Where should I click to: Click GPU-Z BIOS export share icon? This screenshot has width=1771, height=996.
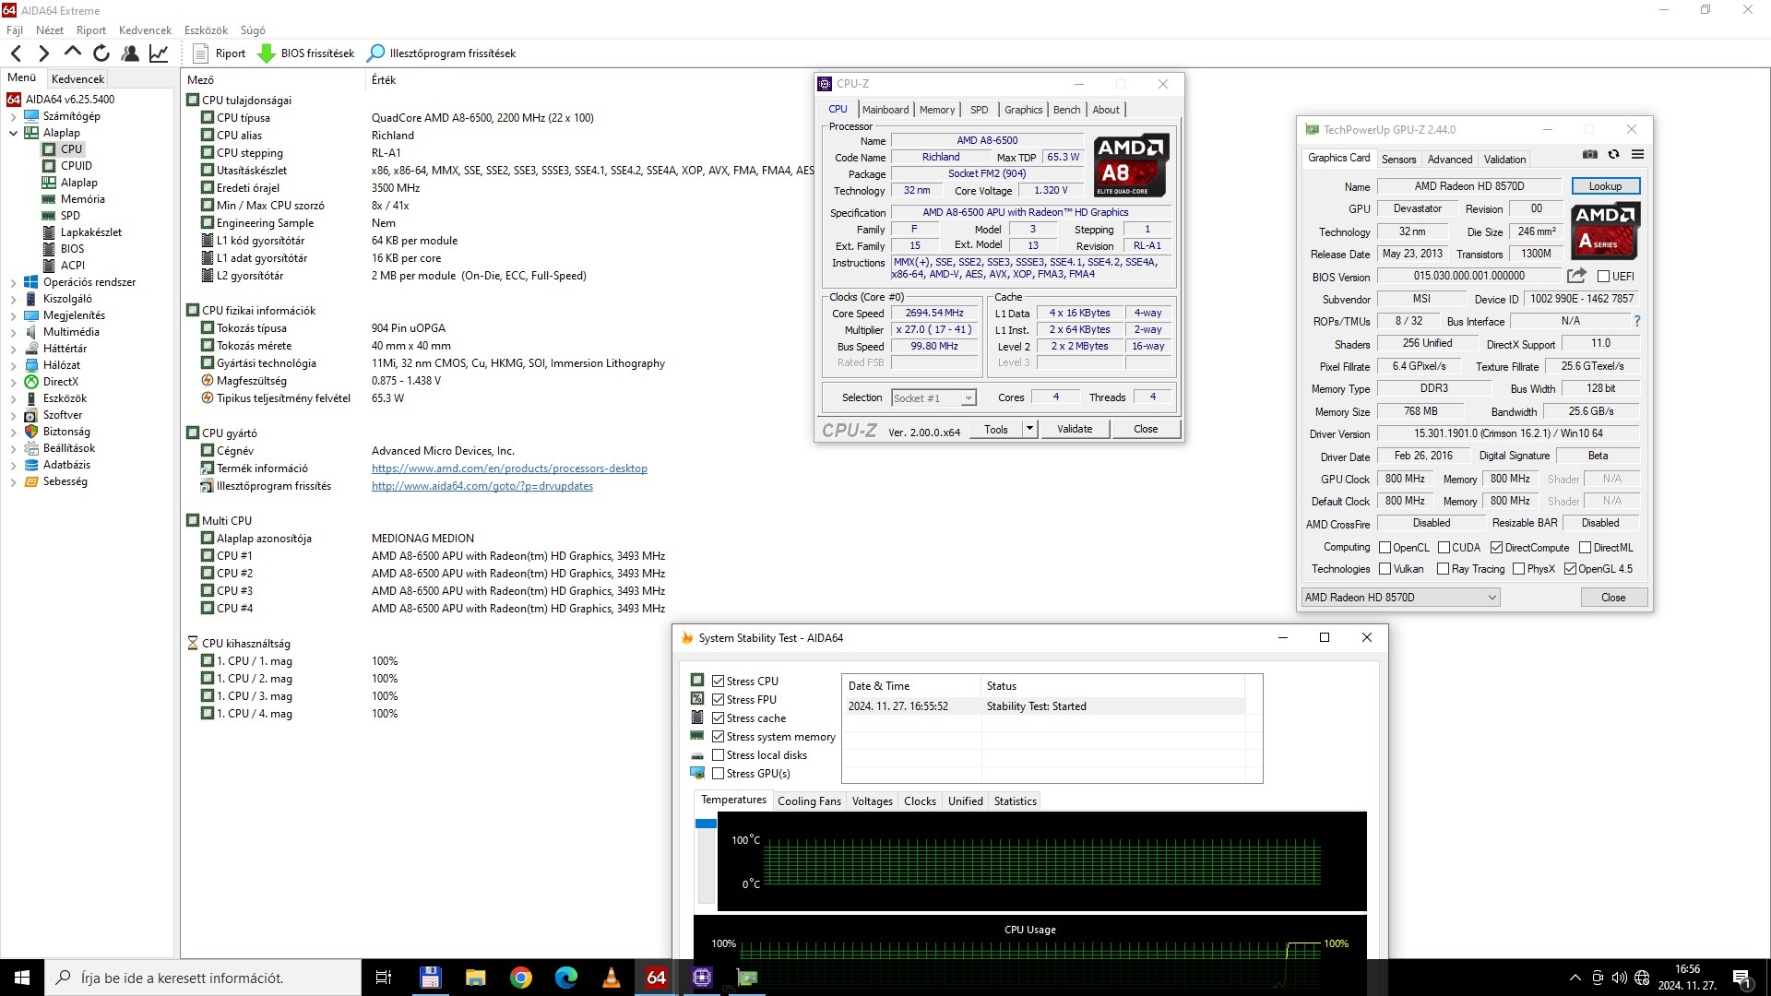(1576, 276)
